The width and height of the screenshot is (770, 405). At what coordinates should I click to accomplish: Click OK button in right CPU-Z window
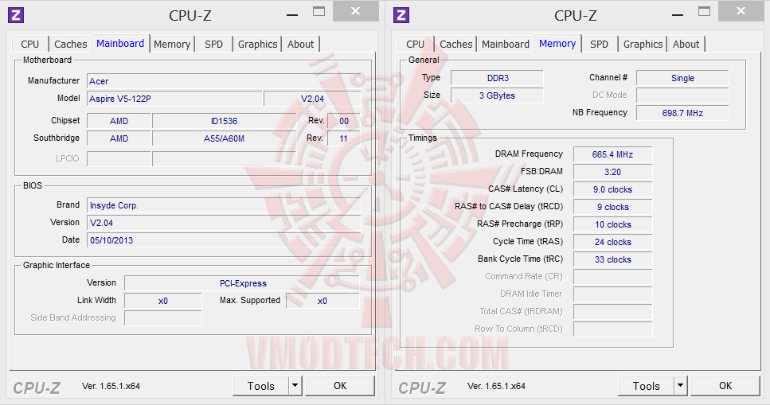coord(725,386)
